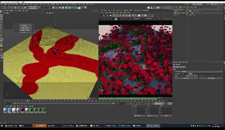
Task: Click the Undo arrow in top toolbar
Action: (3, 7)
